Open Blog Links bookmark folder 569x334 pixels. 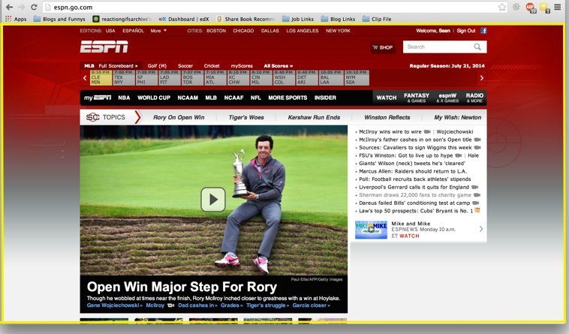click(339, 19)
